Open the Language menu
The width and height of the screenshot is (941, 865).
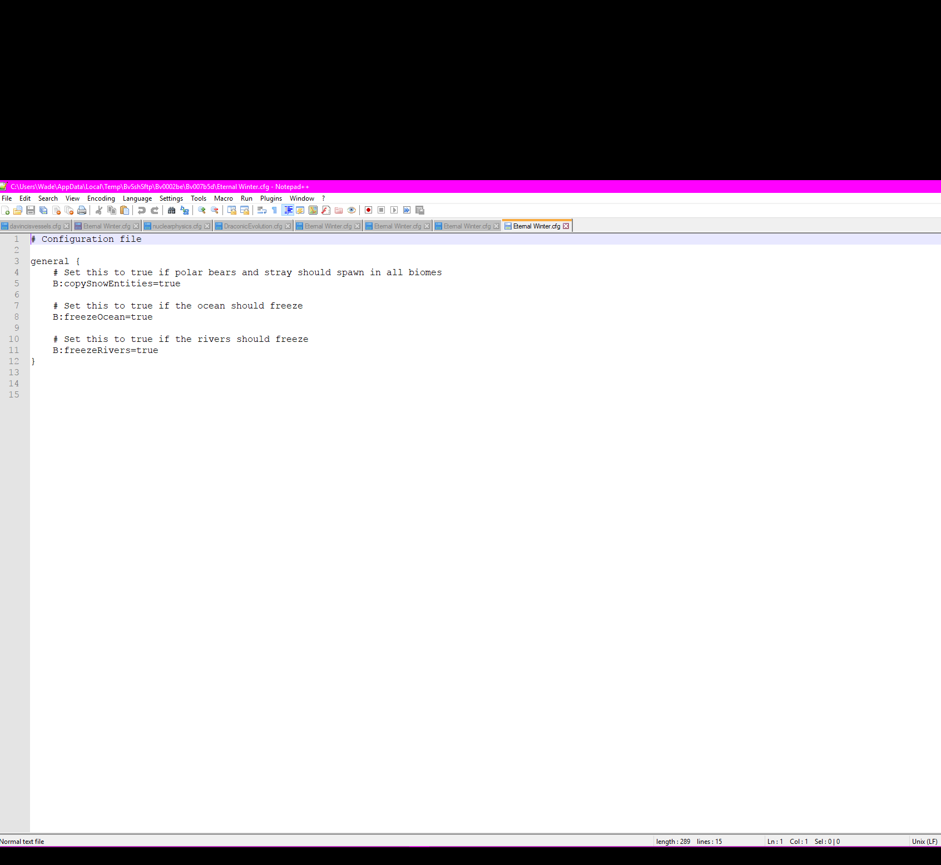[137, 198]
